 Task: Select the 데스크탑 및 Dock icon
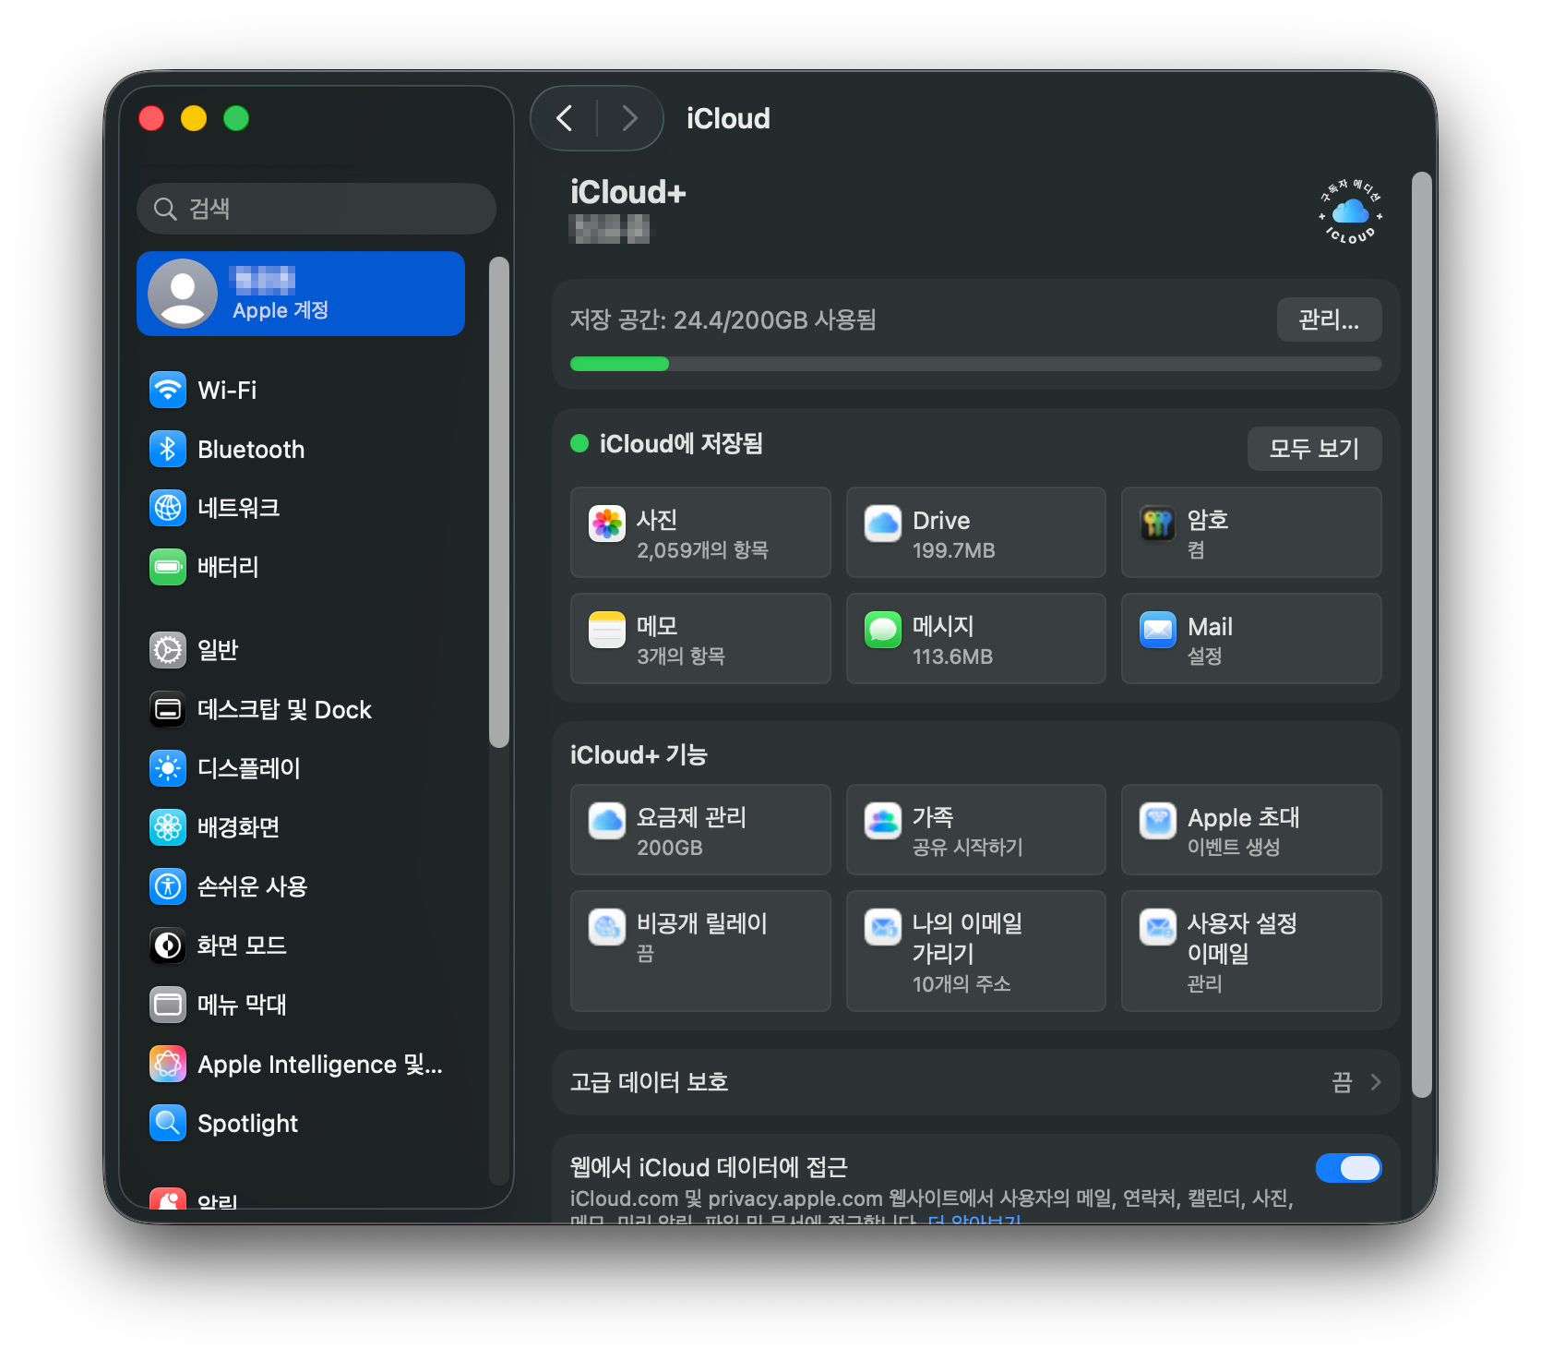point(168,709)
